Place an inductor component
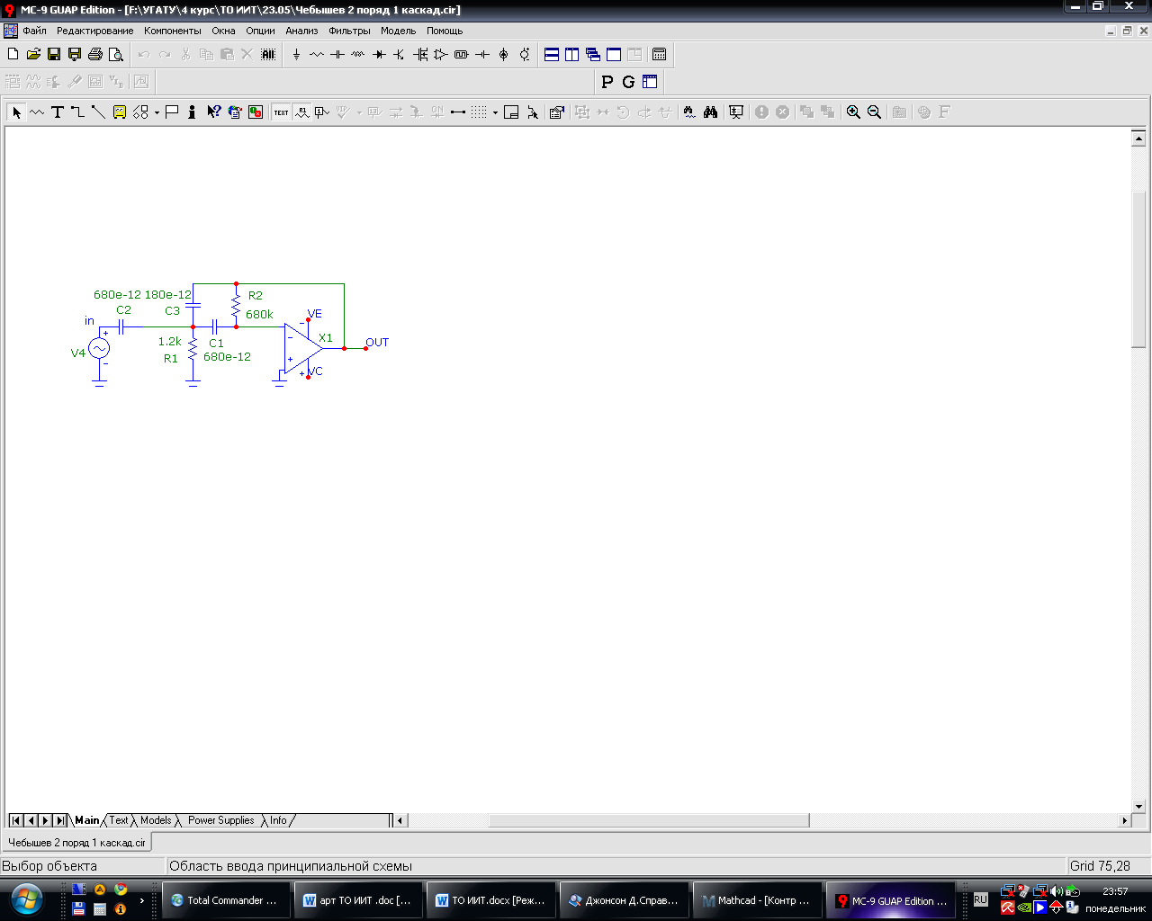Screen dimensions: 1152x921 (358, 54)
